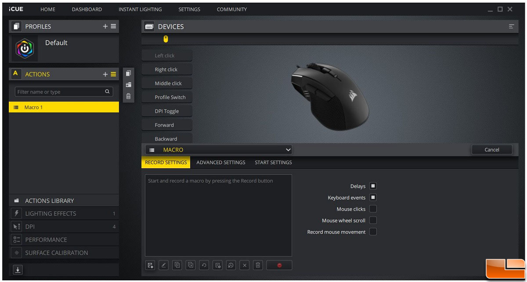
Task: Open the Actions hamburger menu
Action: pyautogui.click(x=113, y=74)
